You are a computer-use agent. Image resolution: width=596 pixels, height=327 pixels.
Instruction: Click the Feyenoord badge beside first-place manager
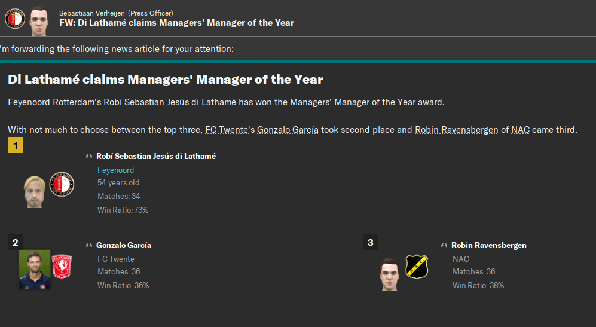62,185
